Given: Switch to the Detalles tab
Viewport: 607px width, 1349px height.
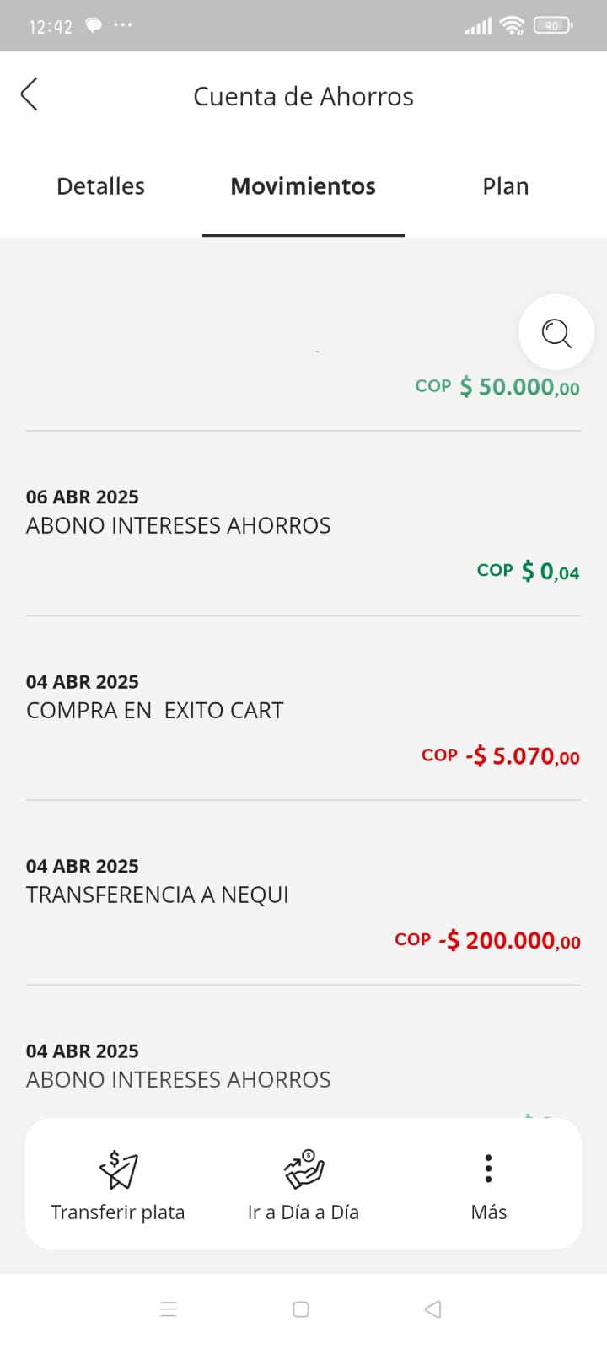Looking at the screenshot, I should (100, 186).
